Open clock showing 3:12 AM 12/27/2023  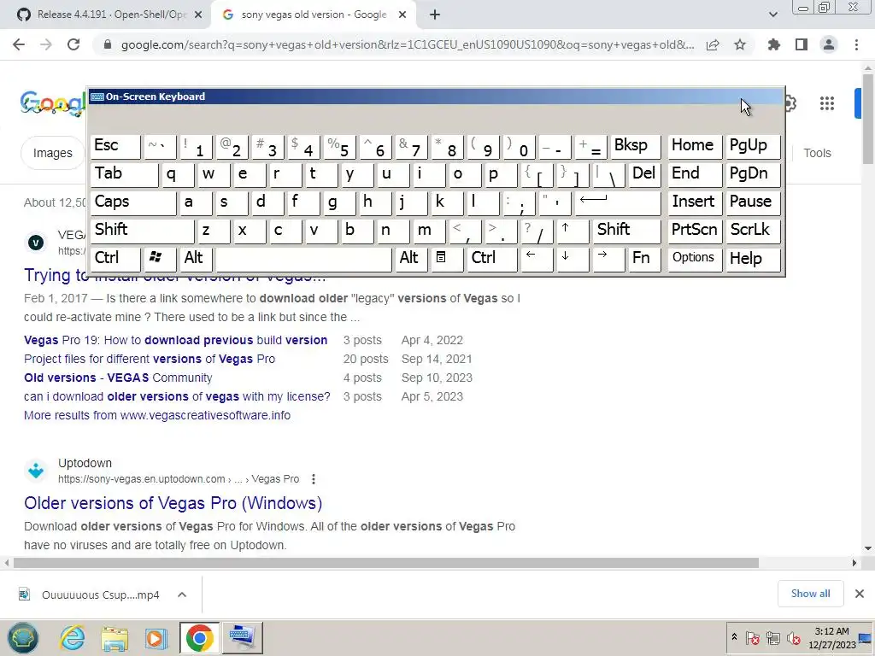pyautogui.click(x=832, y=637)
